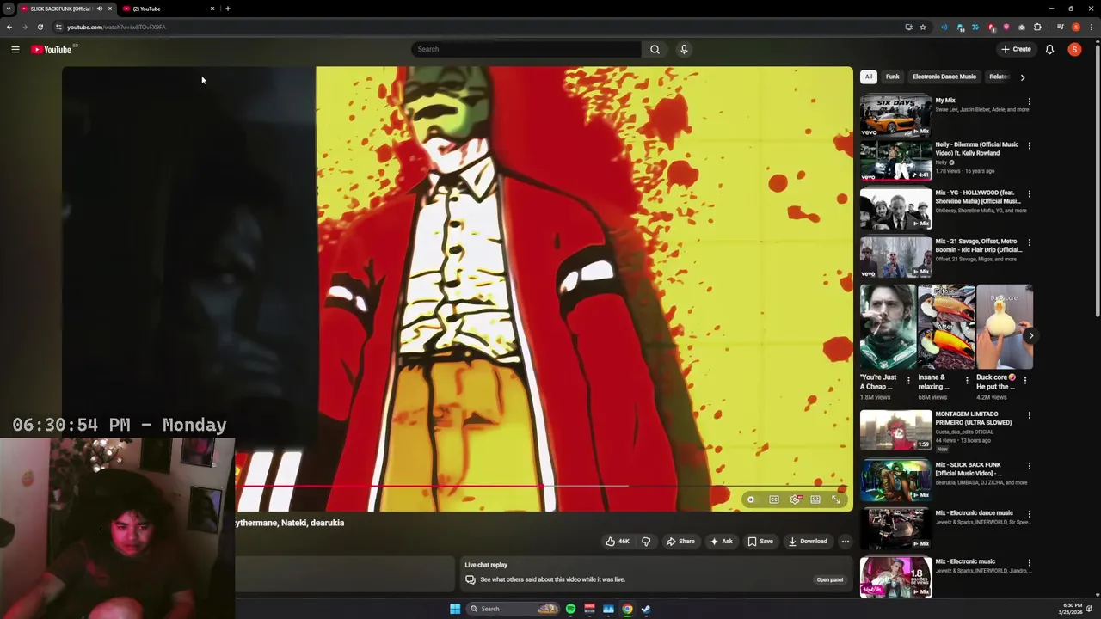Select Electronic Dance Music chip

click(944, 77)
